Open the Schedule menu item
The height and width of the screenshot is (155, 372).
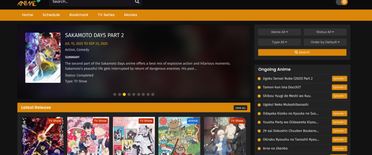51,15
